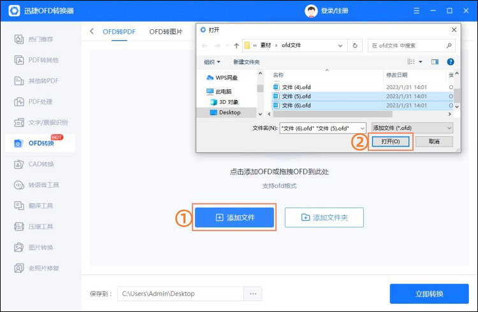The image size is (478, 312).
Task: Browse save path with ellipsis button
Action: (253, 294)
